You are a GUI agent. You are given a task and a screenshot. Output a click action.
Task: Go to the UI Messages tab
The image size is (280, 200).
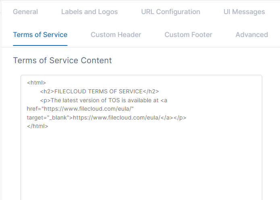(x=244, y=12)
